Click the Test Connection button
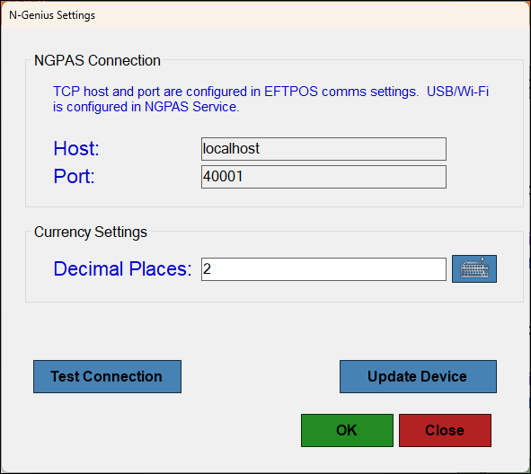 [x=107, y=376]
